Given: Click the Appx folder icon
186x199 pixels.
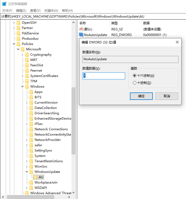Looking at the screenshot, I should coord(31,92).
